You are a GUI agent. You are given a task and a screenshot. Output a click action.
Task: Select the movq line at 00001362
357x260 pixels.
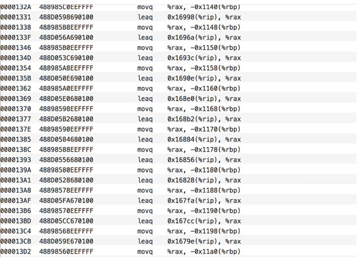[178, 89]
